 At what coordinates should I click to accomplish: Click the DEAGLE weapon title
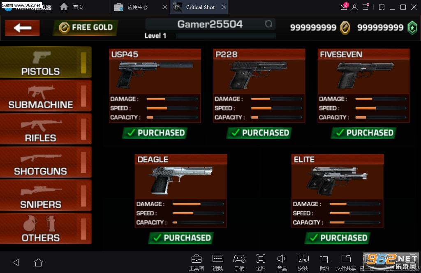click(x=153, y=160)
